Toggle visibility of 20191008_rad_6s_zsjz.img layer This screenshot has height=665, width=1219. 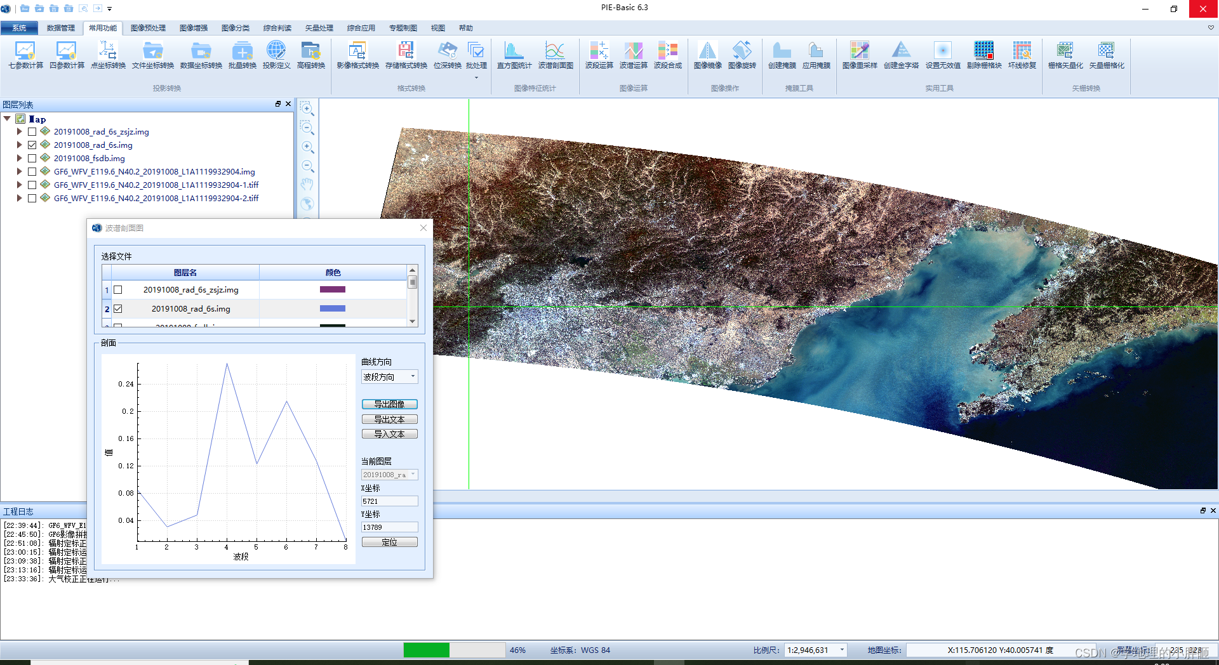coord(32,132)
